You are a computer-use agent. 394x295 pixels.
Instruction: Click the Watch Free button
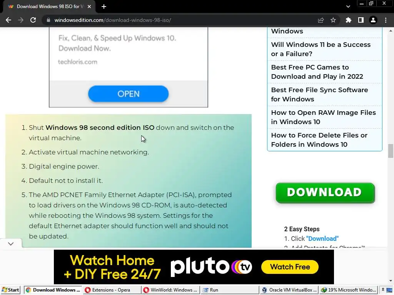pos(290,267)
